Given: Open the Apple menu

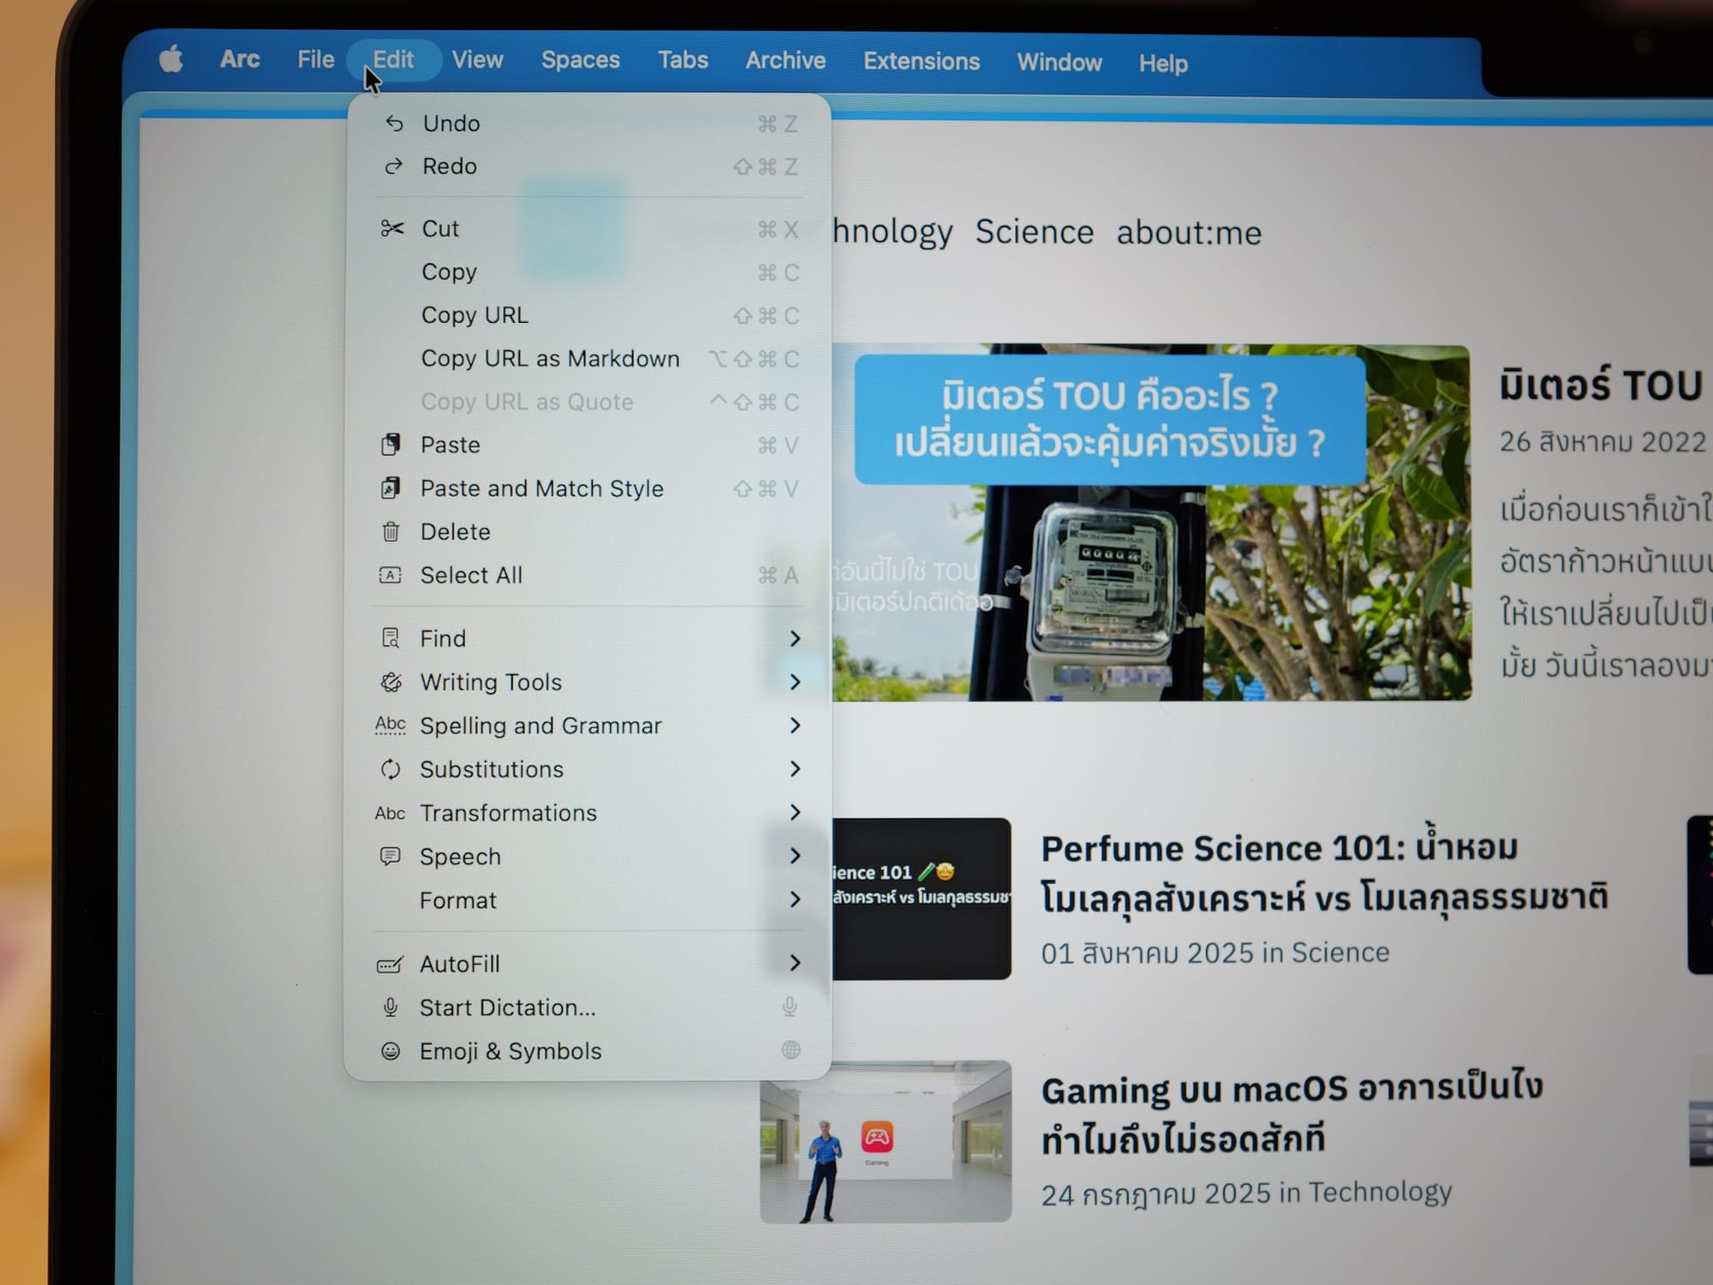Looking at the screenshot, I should click(x=171, y=59).
